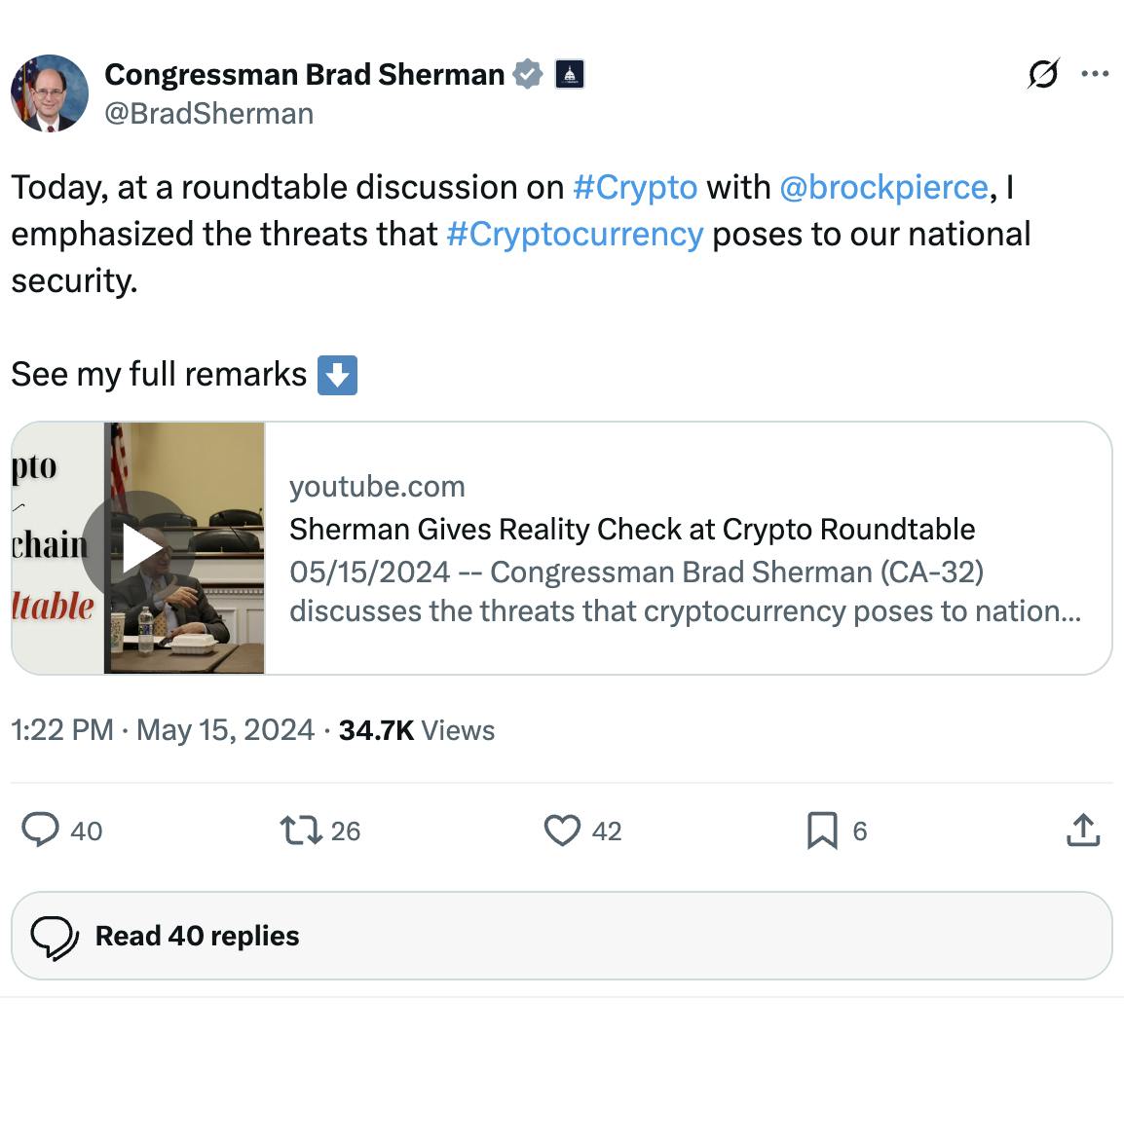Click the share upload icon

coord(1083,831)
